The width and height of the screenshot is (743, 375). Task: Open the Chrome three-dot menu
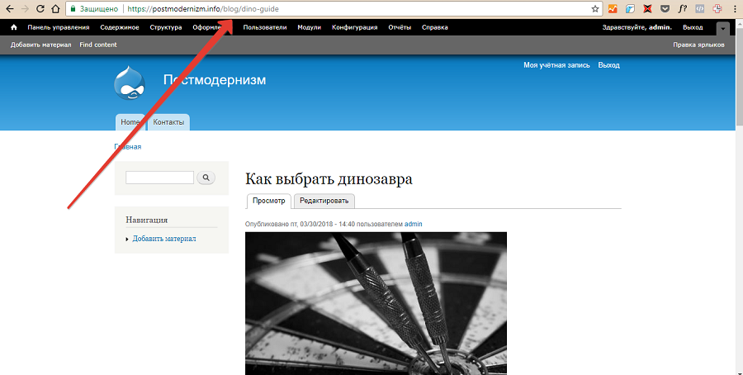(x=736, y=8)
